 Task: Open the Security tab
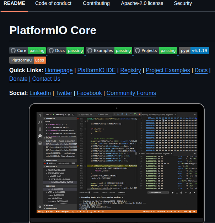pos(183,4)
